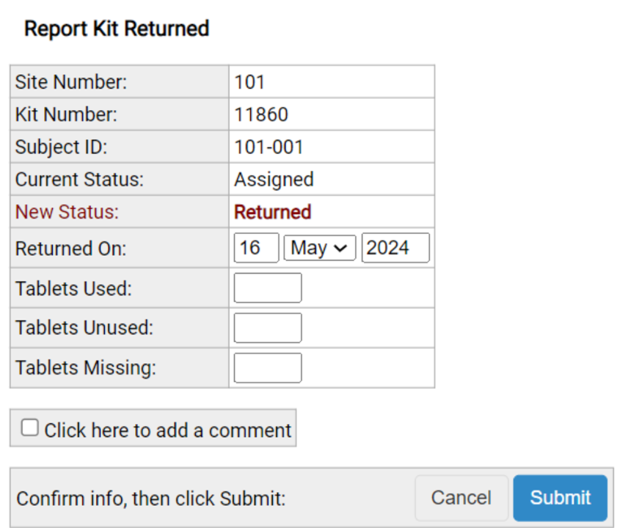
Task: Uncheck the comment checkbox if enabled
Action: pos(29,427)
